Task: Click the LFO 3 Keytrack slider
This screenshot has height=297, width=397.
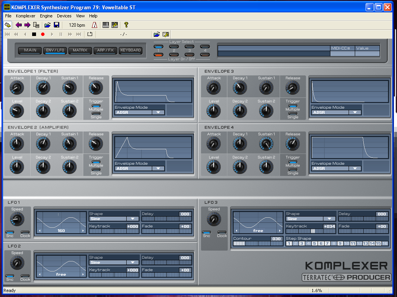Action: pyautogui.click(x=311, y=231)
